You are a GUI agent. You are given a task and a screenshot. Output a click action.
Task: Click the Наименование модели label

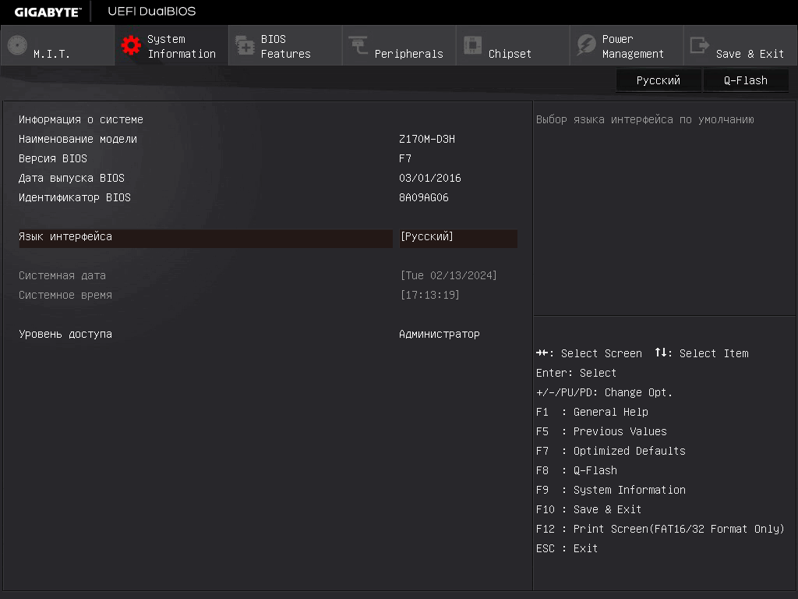78,139
